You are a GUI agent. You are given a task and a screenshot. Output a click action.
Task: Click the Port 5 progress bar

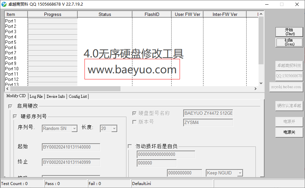[52, 42]
